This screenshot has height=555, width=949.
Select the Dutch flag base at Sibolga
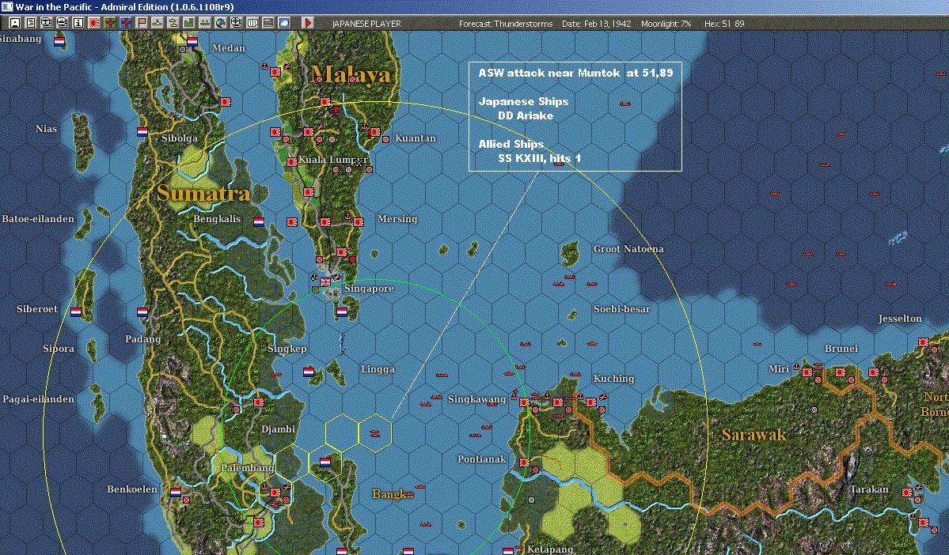(142, 131)
